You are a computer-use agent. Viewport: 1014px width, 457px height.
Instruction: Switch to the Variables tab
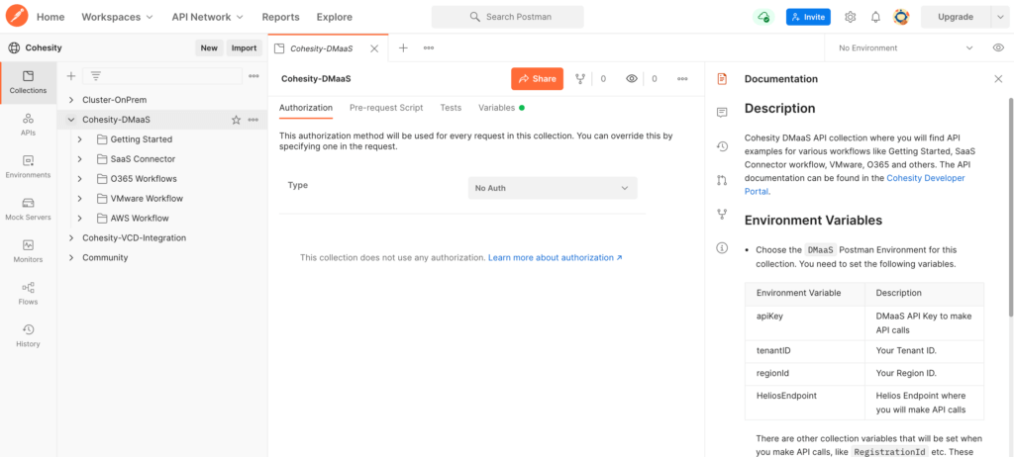coord(497,107)
